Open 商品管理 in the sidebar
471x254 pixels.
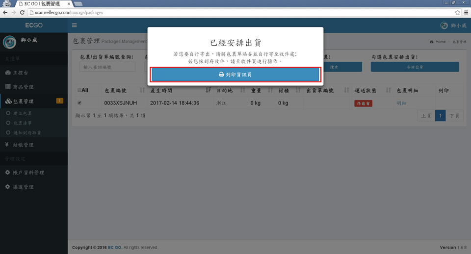pos(23,87)
